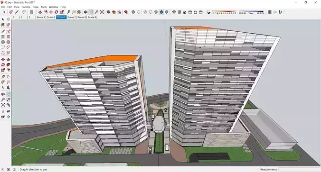The height and width of the screenshot is (172, 321).
Task: Select Tape Measure tool in top toolbar
Action: click(x=68, y=12)
